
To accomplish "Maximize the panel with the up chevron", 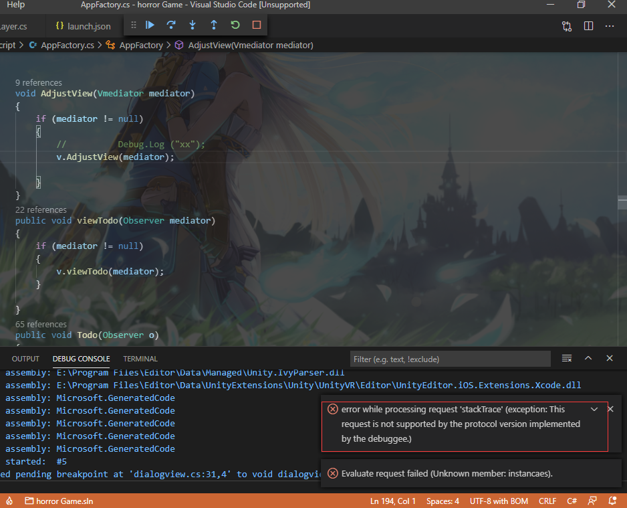I will tap(588, 359).
